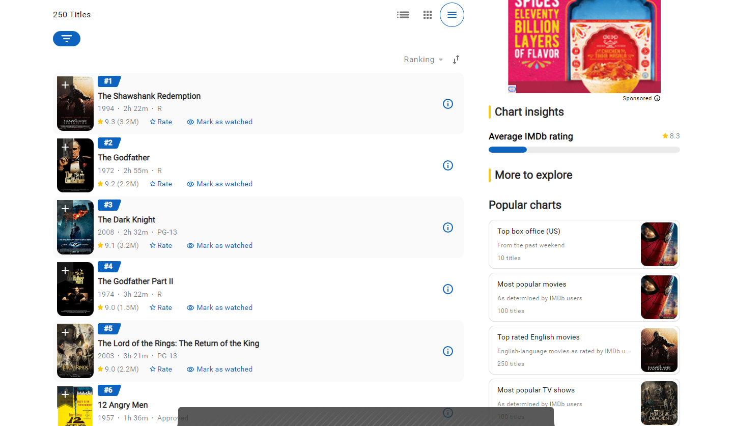Show info for The Godfather
Image resolution: width=733 pixels, height=426 pixels.
tap(448, 165)
